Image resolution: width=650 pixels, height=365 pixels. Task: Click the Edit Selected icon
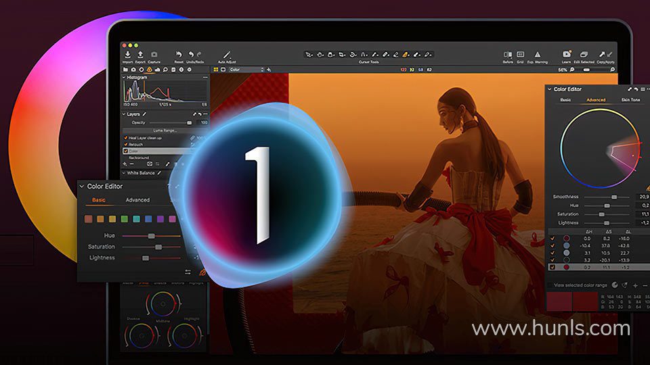click(584, 54)
